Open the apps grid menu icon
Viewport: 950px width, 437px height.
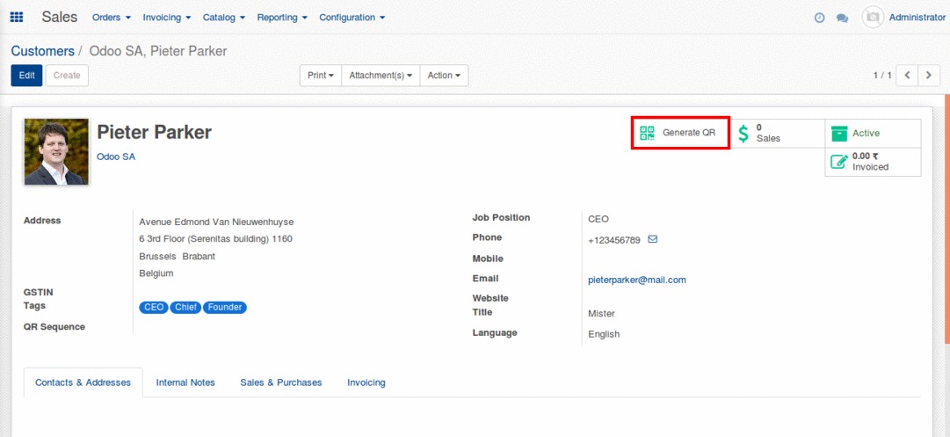coord(17,17)
